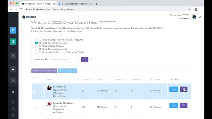Click the purple hide icon for Bancila Ovidiu
The image size is (212, 119).
[184, 89]
